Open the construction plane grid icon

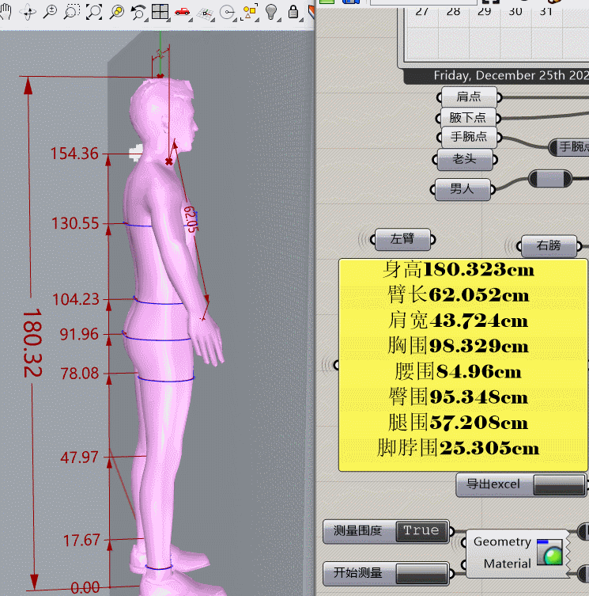[206, 13]
